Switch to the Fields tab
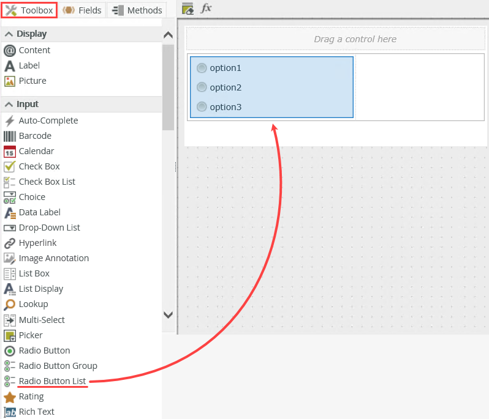Screen dimensions: 489x419 [x=82, y=10]
